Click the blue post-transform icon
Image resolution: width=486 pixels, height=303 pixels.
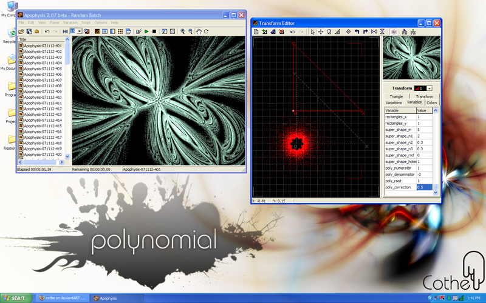pos(405,32)
